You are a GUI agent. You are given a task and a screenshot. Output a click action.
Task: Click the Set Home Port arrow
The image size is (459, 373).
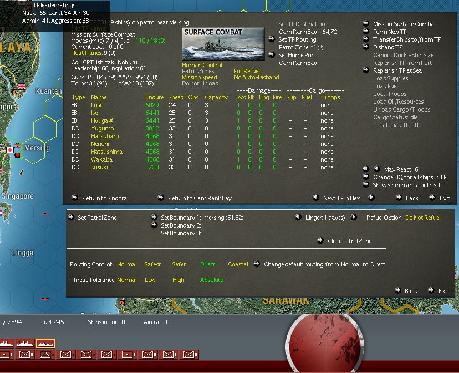272,54
